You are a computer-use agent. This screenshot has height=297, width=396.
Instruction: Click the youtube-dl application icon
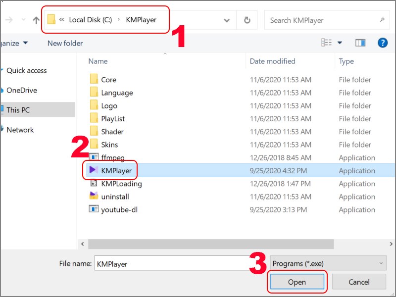(94, 209)
